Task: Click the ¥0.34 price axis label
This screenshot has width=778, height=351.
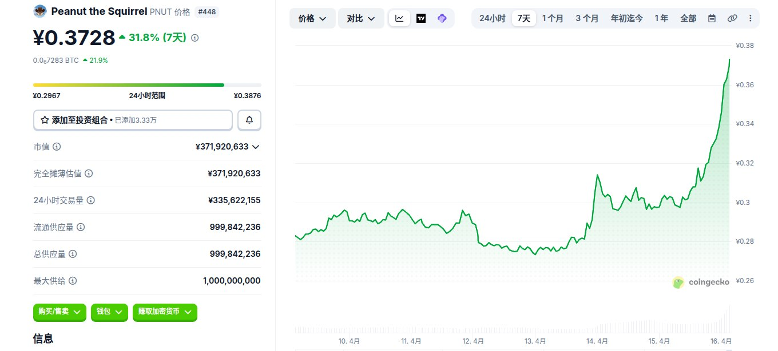Action: [746, 124]
